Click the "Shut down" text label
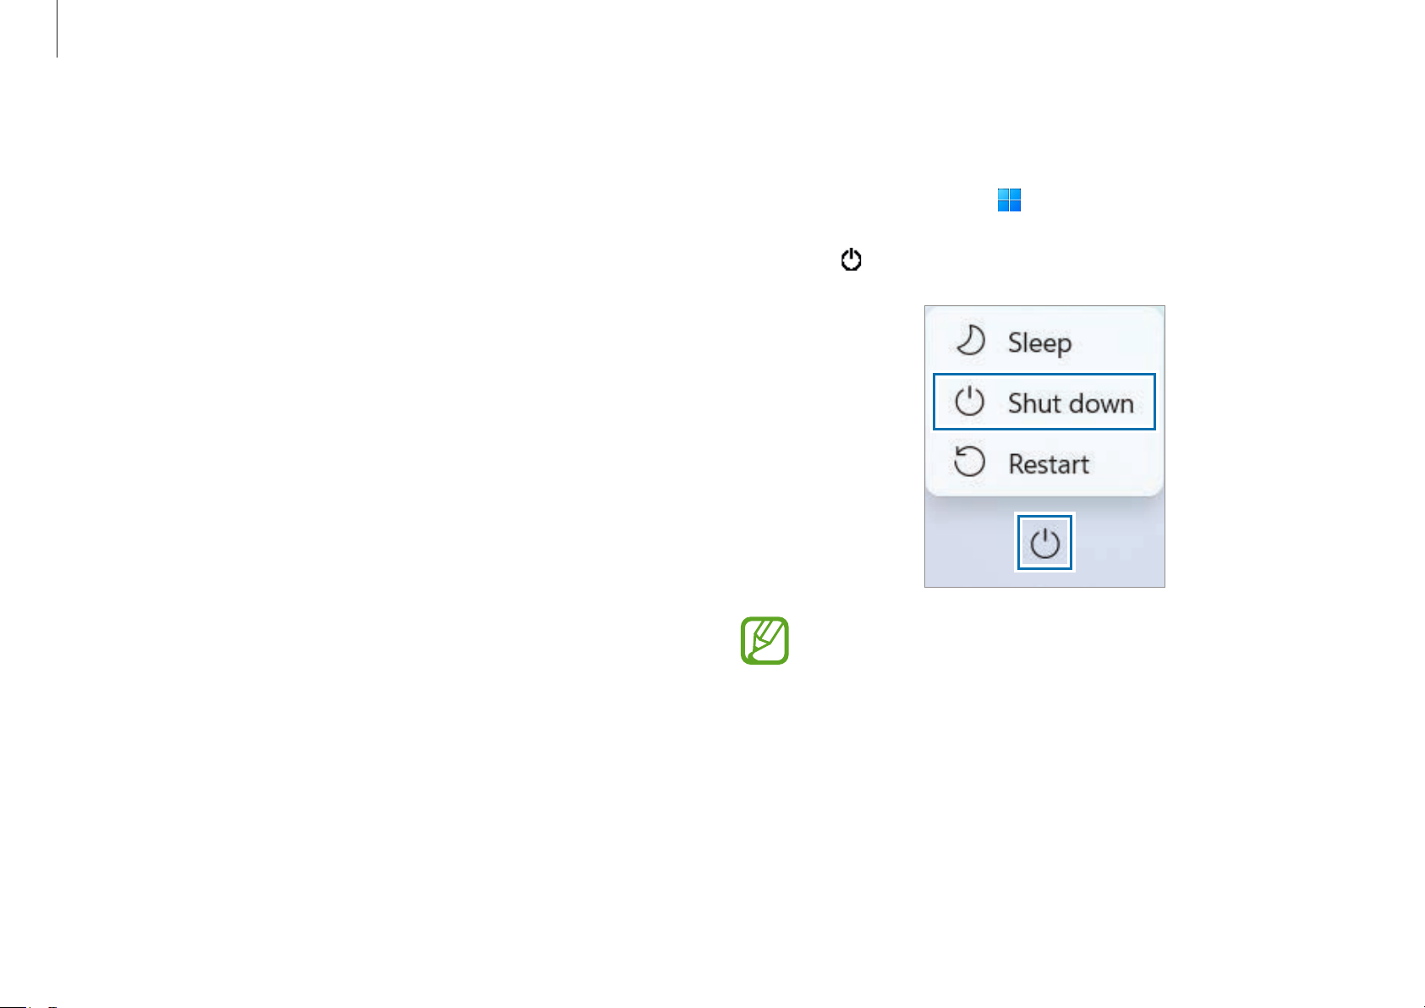1425x1008 pixels. pyautogui.click(x=1071, y=403)
